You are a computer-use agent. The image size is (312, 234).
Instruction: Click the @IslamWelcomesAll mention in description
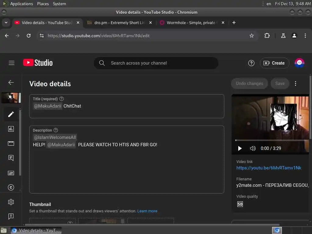coord(55,137)
